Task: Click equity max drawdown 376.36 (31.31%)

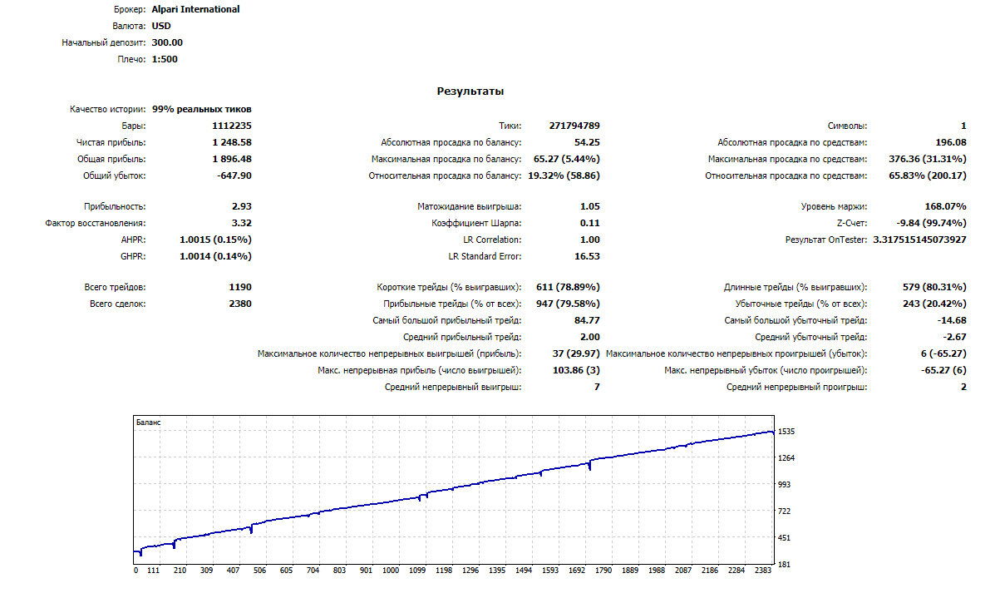Action: tap(927, 159)
